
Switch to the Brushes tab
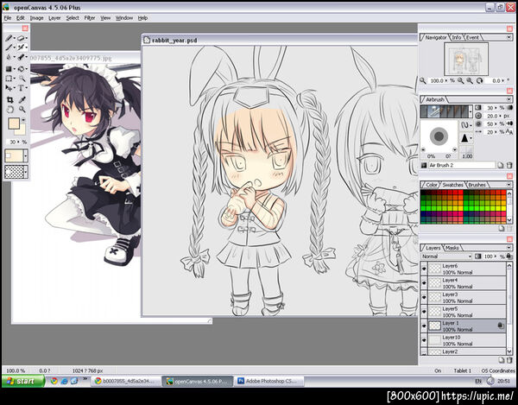[477, 185]
